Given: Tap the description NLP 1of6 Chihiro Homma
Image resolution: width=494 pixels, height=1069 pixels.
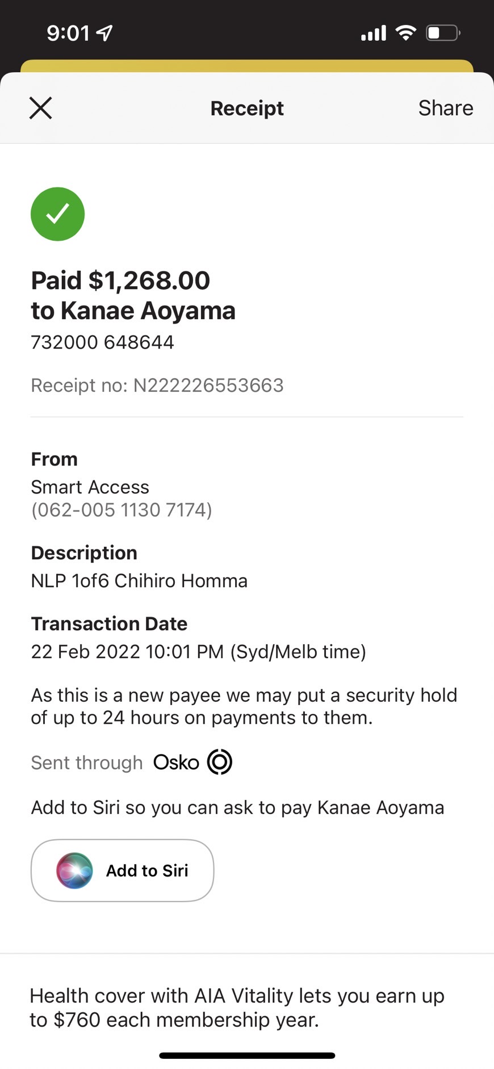Looking at the screenshot, I should [x=139, y=581].
